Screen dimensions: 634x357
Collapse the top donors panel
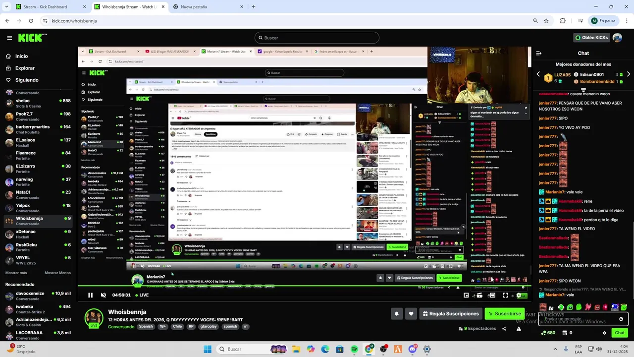583,90
